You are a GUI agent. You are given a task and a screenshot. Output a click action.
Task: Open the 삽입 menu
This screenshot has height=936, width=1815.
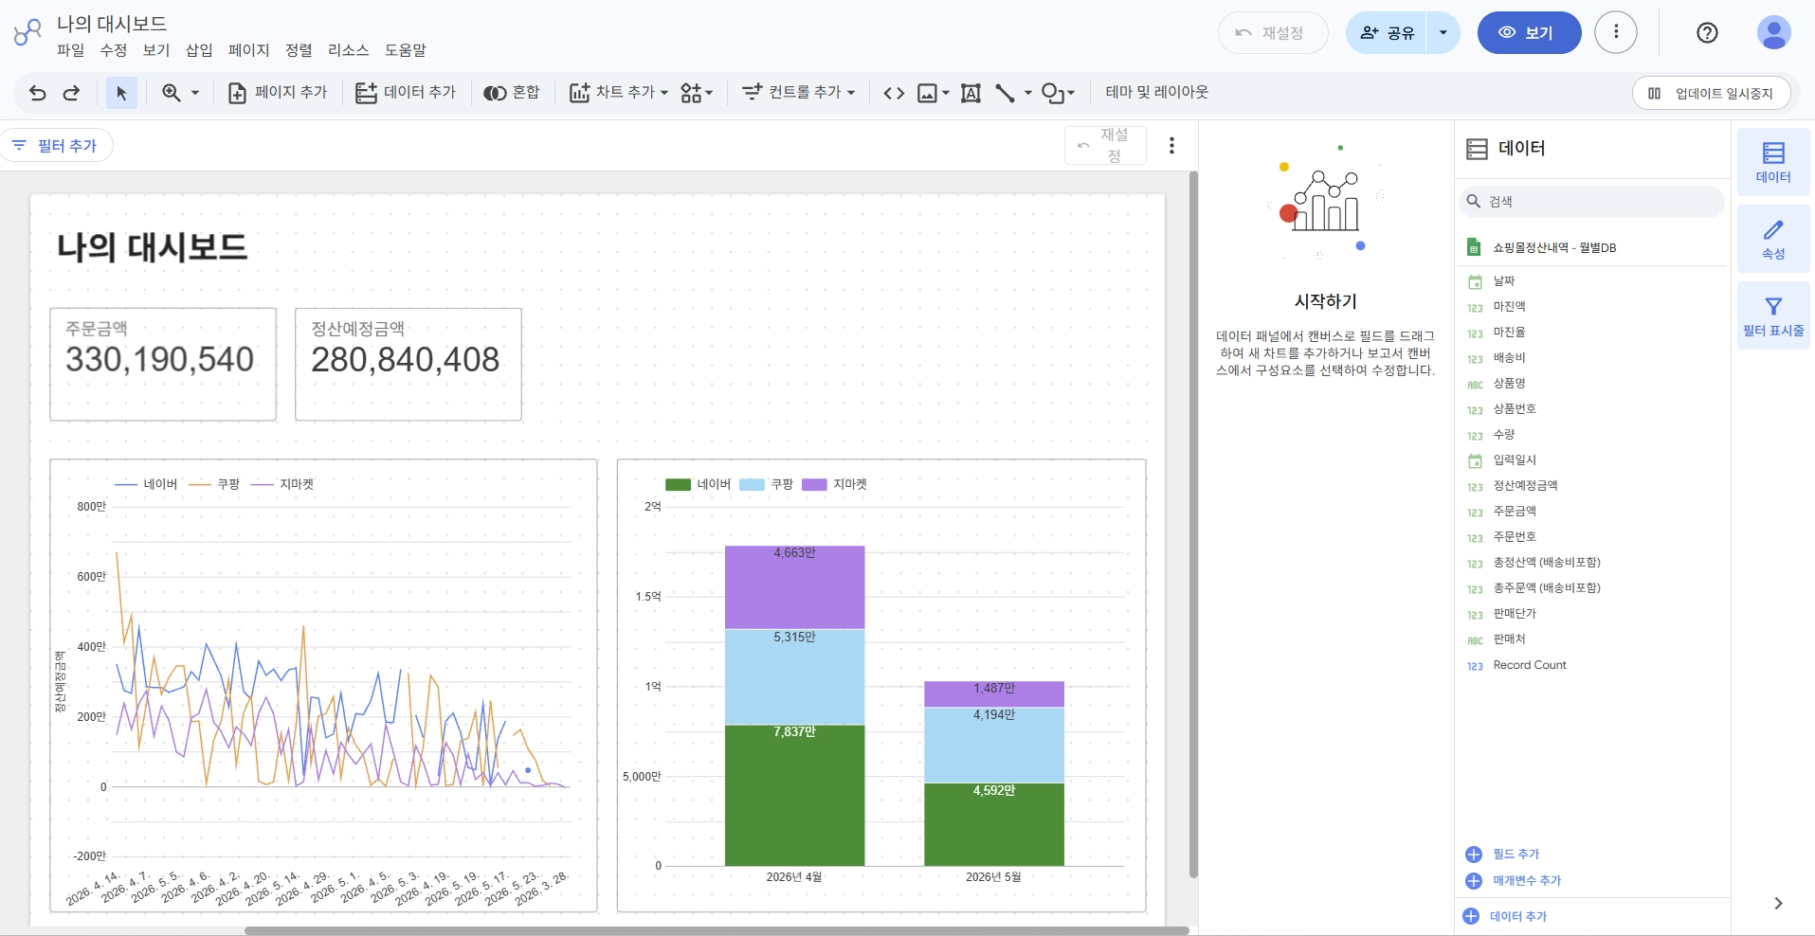(x=199, y=50)
